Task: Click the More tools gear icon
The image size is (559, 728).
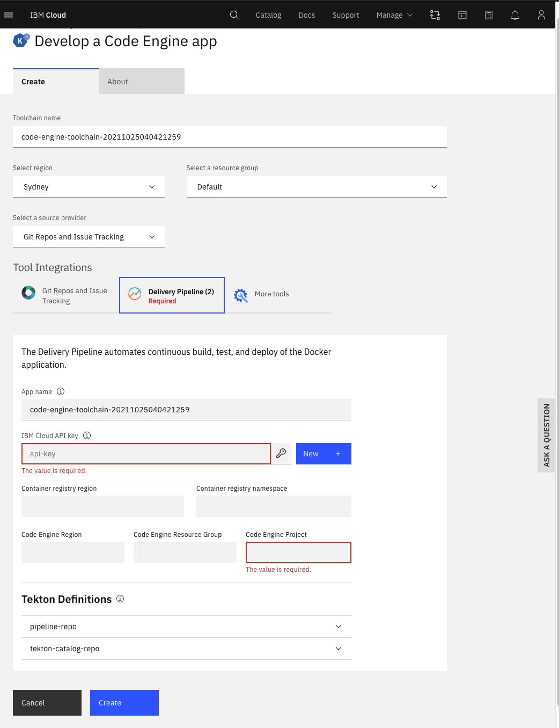Action: (x=241, y=295)
